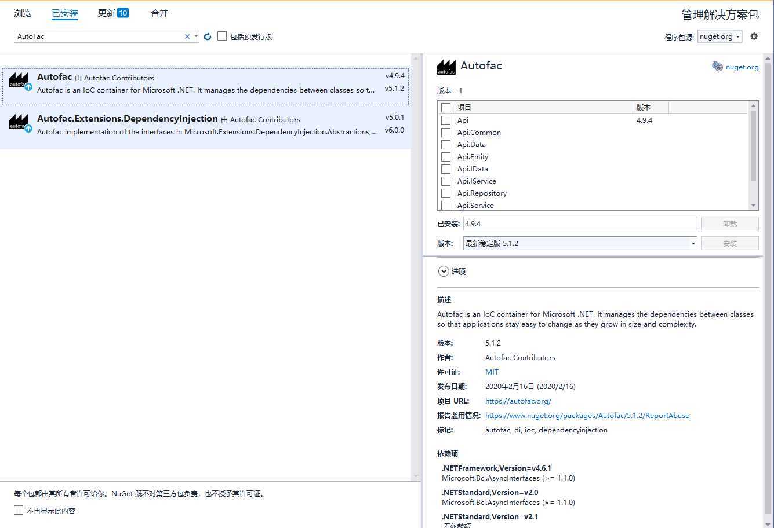Open the MIT license link
Image resolution: width=774 pixels, height=528 pixels.
492,372
